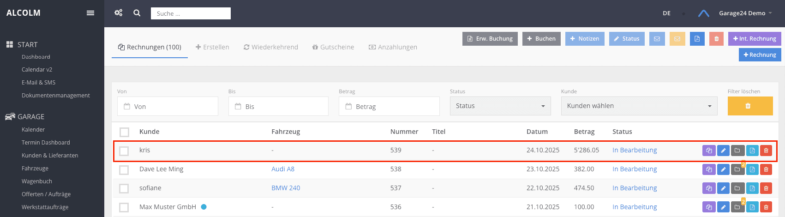This screenshot has height=217, width=785.
Task: Tick the checkbox for customer kris
Action: tap(124, 151)
